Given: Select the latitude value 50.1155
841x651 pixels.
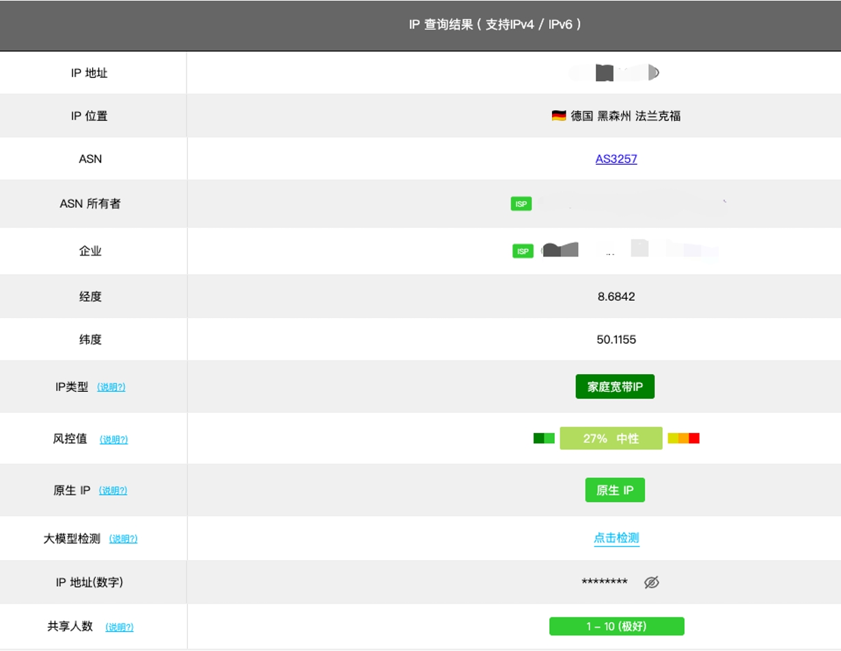Looking at the screenshot, I should pos(616,340).
